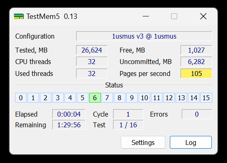The height and width of the screenshot is (163, 227).
Task: Click status box 13
Action: pos(181,98)
